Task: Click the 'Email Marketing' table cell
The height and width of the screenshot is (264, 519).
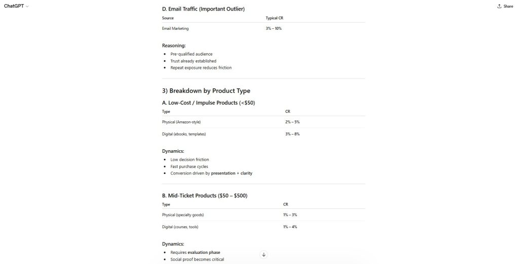Action: pos(175,28)
